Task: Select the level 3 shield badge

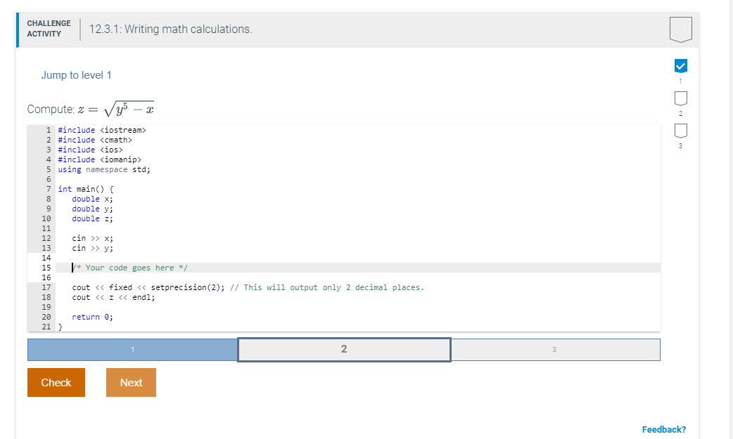Action: (680, 131)
